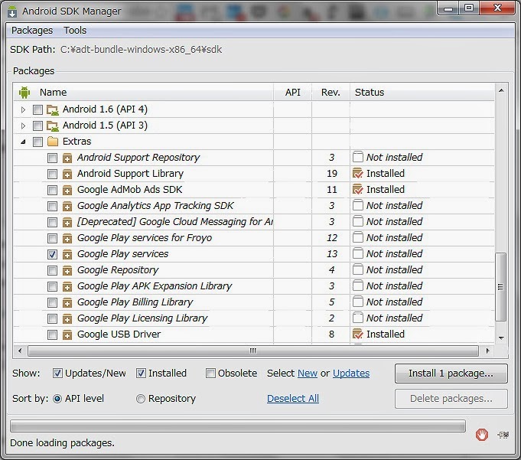Click Not installed status icon for Android Support Repository
Screen dimensions: 521x460
357,157
